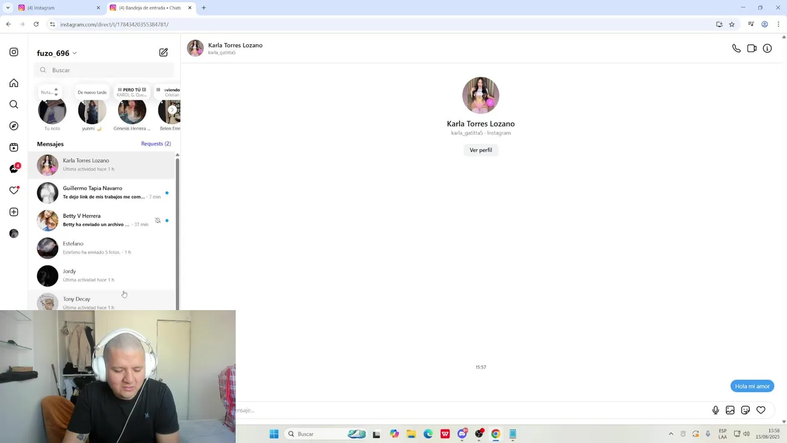Image resolution: width=787 pixels, height=443 pixels.
Task: Click the Create plus icon
Action: point(14,212)
